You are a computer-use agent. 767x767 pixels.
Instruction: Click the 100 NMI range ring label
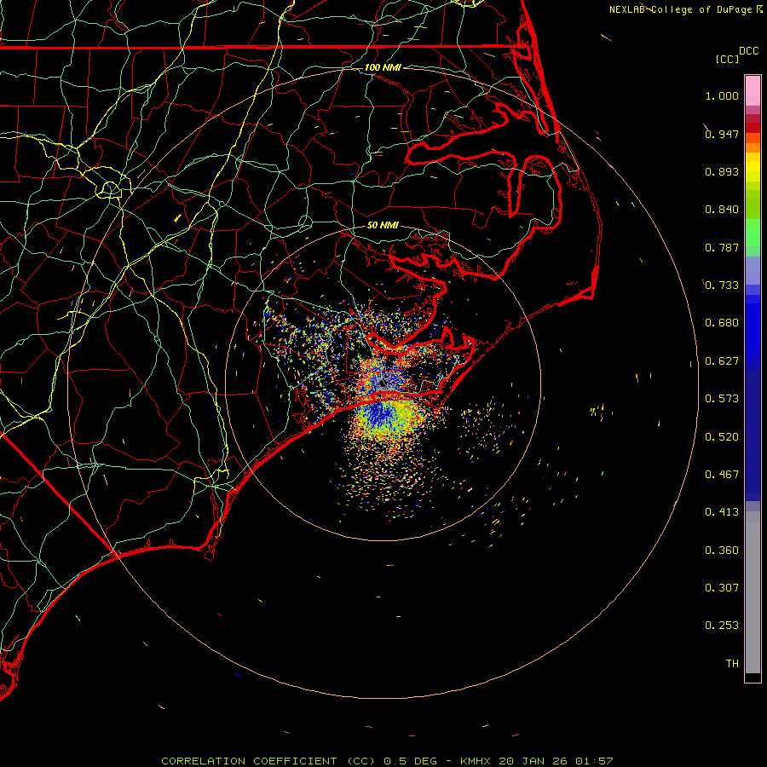[x=383, y=67]
